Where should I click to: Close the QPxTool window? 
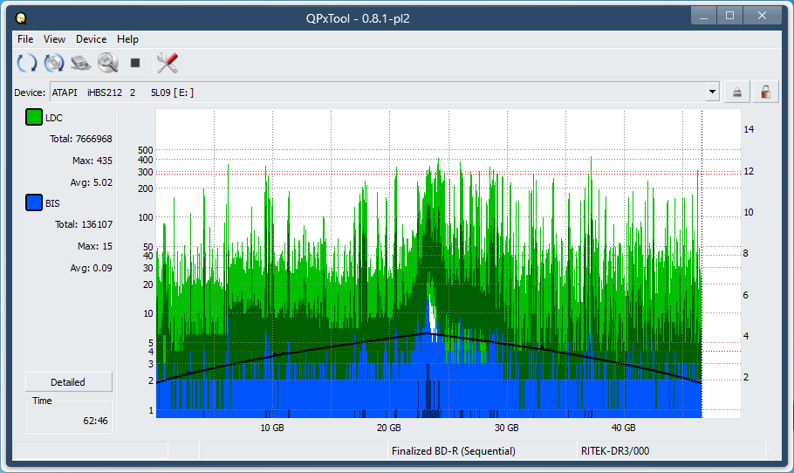762,16
